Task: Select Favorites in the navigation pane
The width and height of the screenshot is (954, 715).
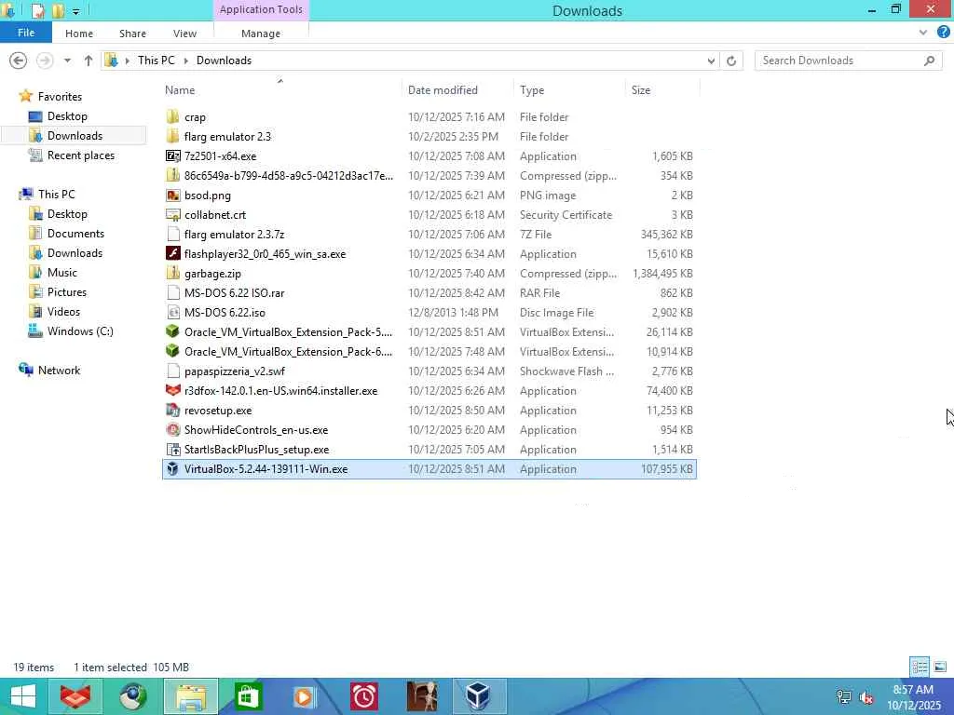Action: point(59,97)
